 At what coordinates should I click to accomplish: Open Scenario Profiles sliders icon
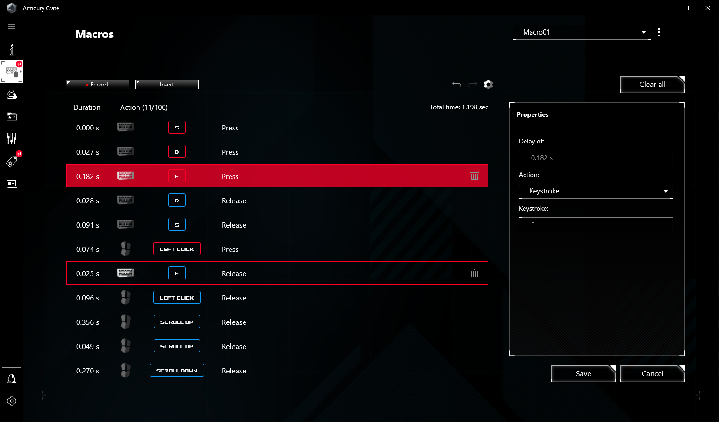coord(12,138)
